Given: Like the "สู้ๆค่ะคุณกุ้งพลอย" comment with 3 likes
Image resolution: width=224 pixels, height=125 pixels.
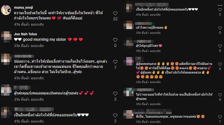Looking at the screenshot, I should tap(115, 94).
